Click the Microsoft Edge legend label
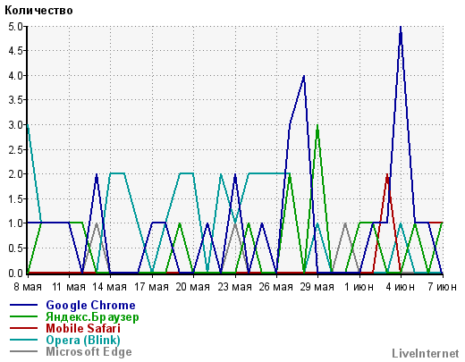The image size is (465, 362). [x=89, y=352]
